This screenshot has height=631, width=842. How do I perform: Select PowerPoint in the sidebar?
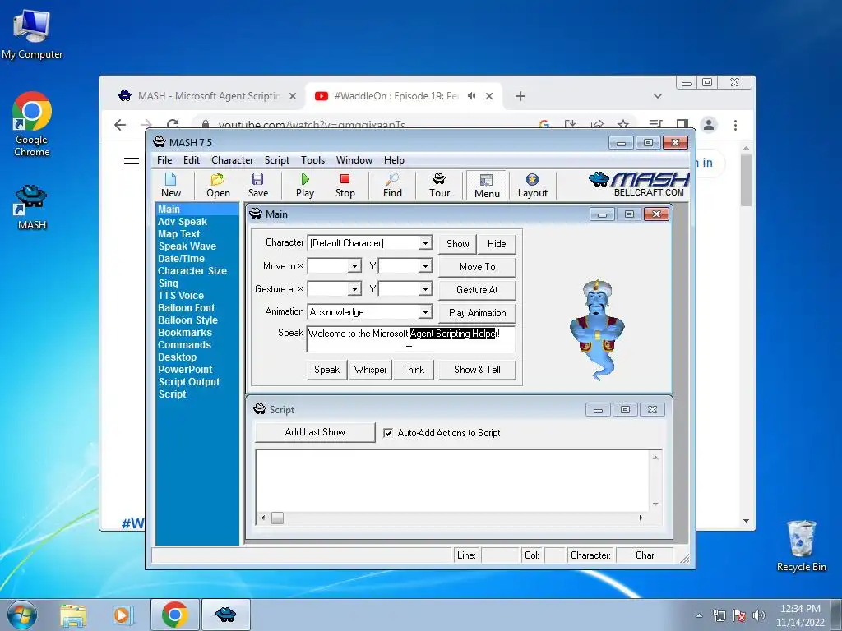[185, 370]
